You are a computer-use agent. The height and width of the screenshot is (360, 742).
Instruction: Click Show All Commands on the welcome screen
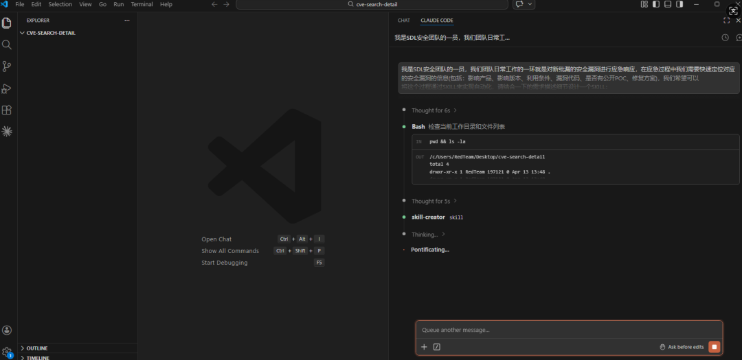[230, 251]
